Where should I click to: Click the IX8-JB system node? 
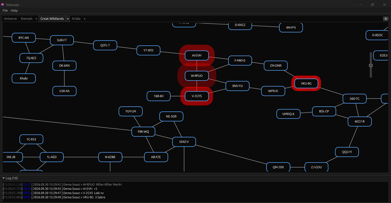[x=13, y=157]
